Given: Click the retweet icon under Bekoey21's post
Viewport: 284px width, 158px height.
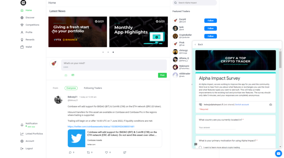Looking at the screenshot, I should click(x=88, y=152).
